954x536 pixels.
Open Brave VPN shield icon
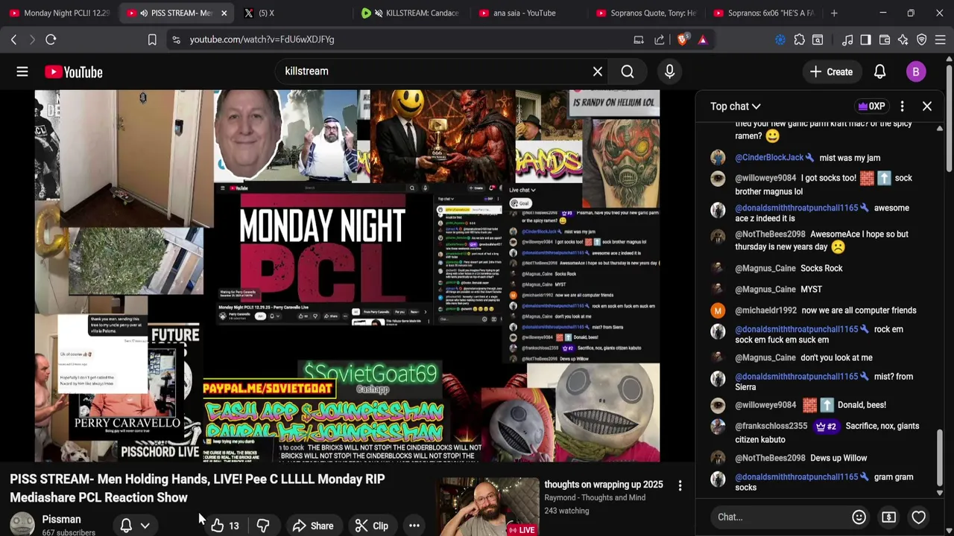point(922,39)
